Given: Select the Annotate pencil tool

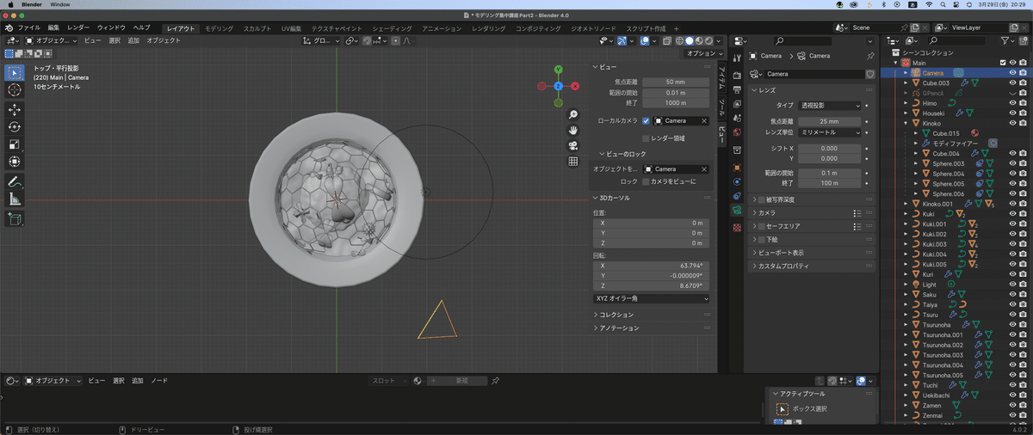Looking at the screenshot, I should point(15,182).
